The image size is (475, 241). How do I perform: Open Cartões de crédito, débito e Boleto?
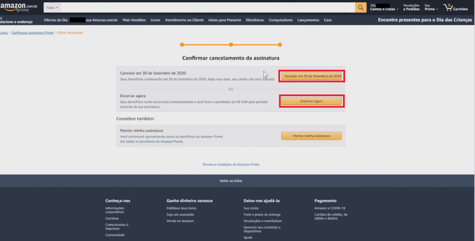331,216
